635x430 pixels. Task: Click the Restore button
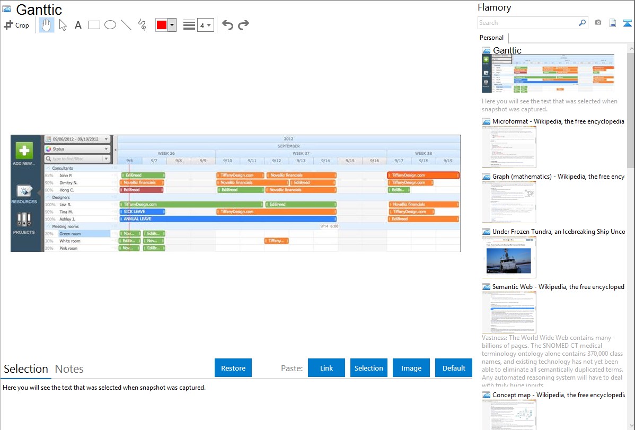(233, 368)
